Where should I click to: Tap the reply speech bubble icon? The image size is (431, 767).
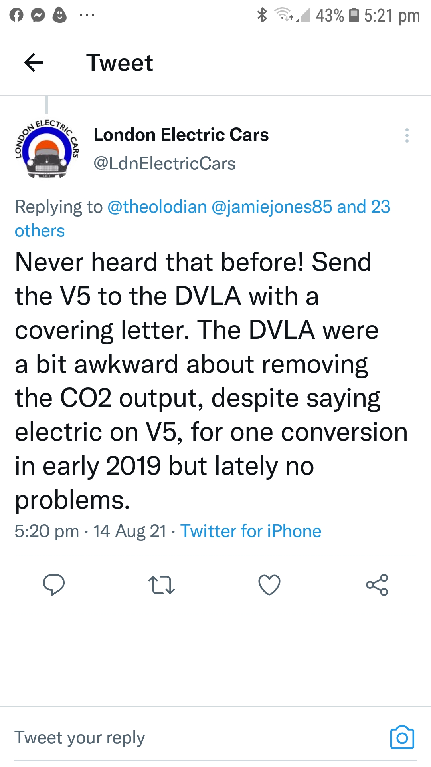[x=54, y=585]
